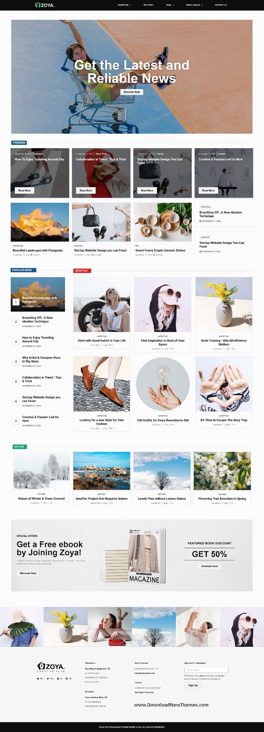The width and height of the screenshot is (264, 732).
Task: Click calendar icon on Branching Off date
Action: pos(200,221)
